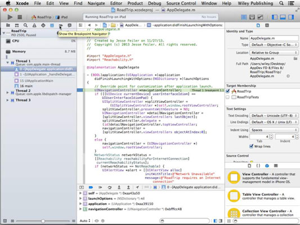The image size is (300, 225).
Task: Open the Editor menu
Action: tap(116, 3)
